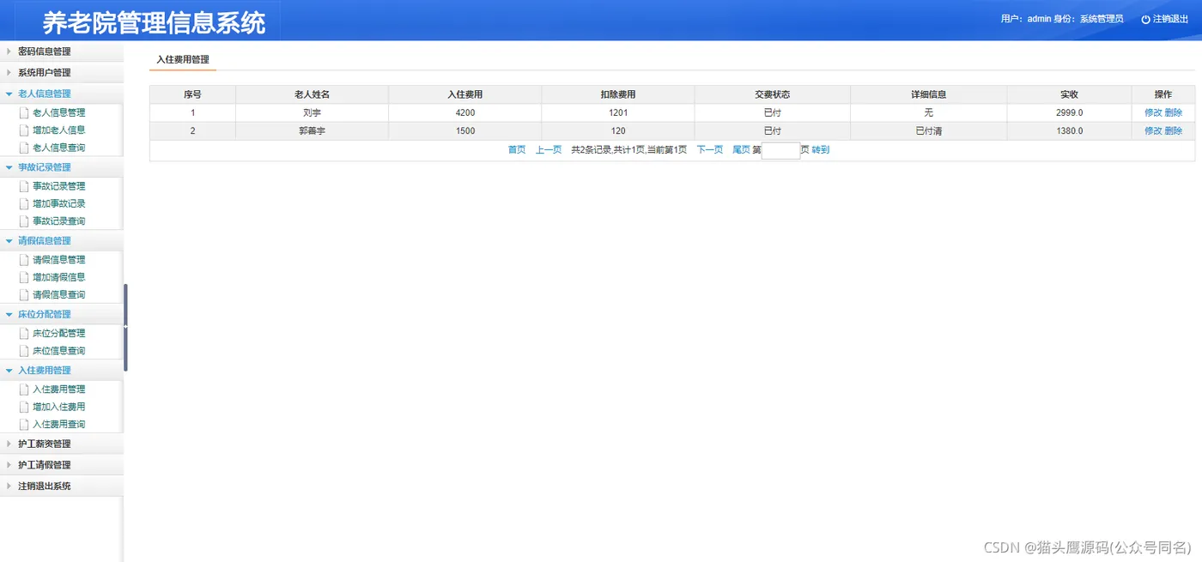1202x562 pixels.
Task: Click the document icon beside 增加请假信息
Action: pyautogui.click(x=24, y=278)
